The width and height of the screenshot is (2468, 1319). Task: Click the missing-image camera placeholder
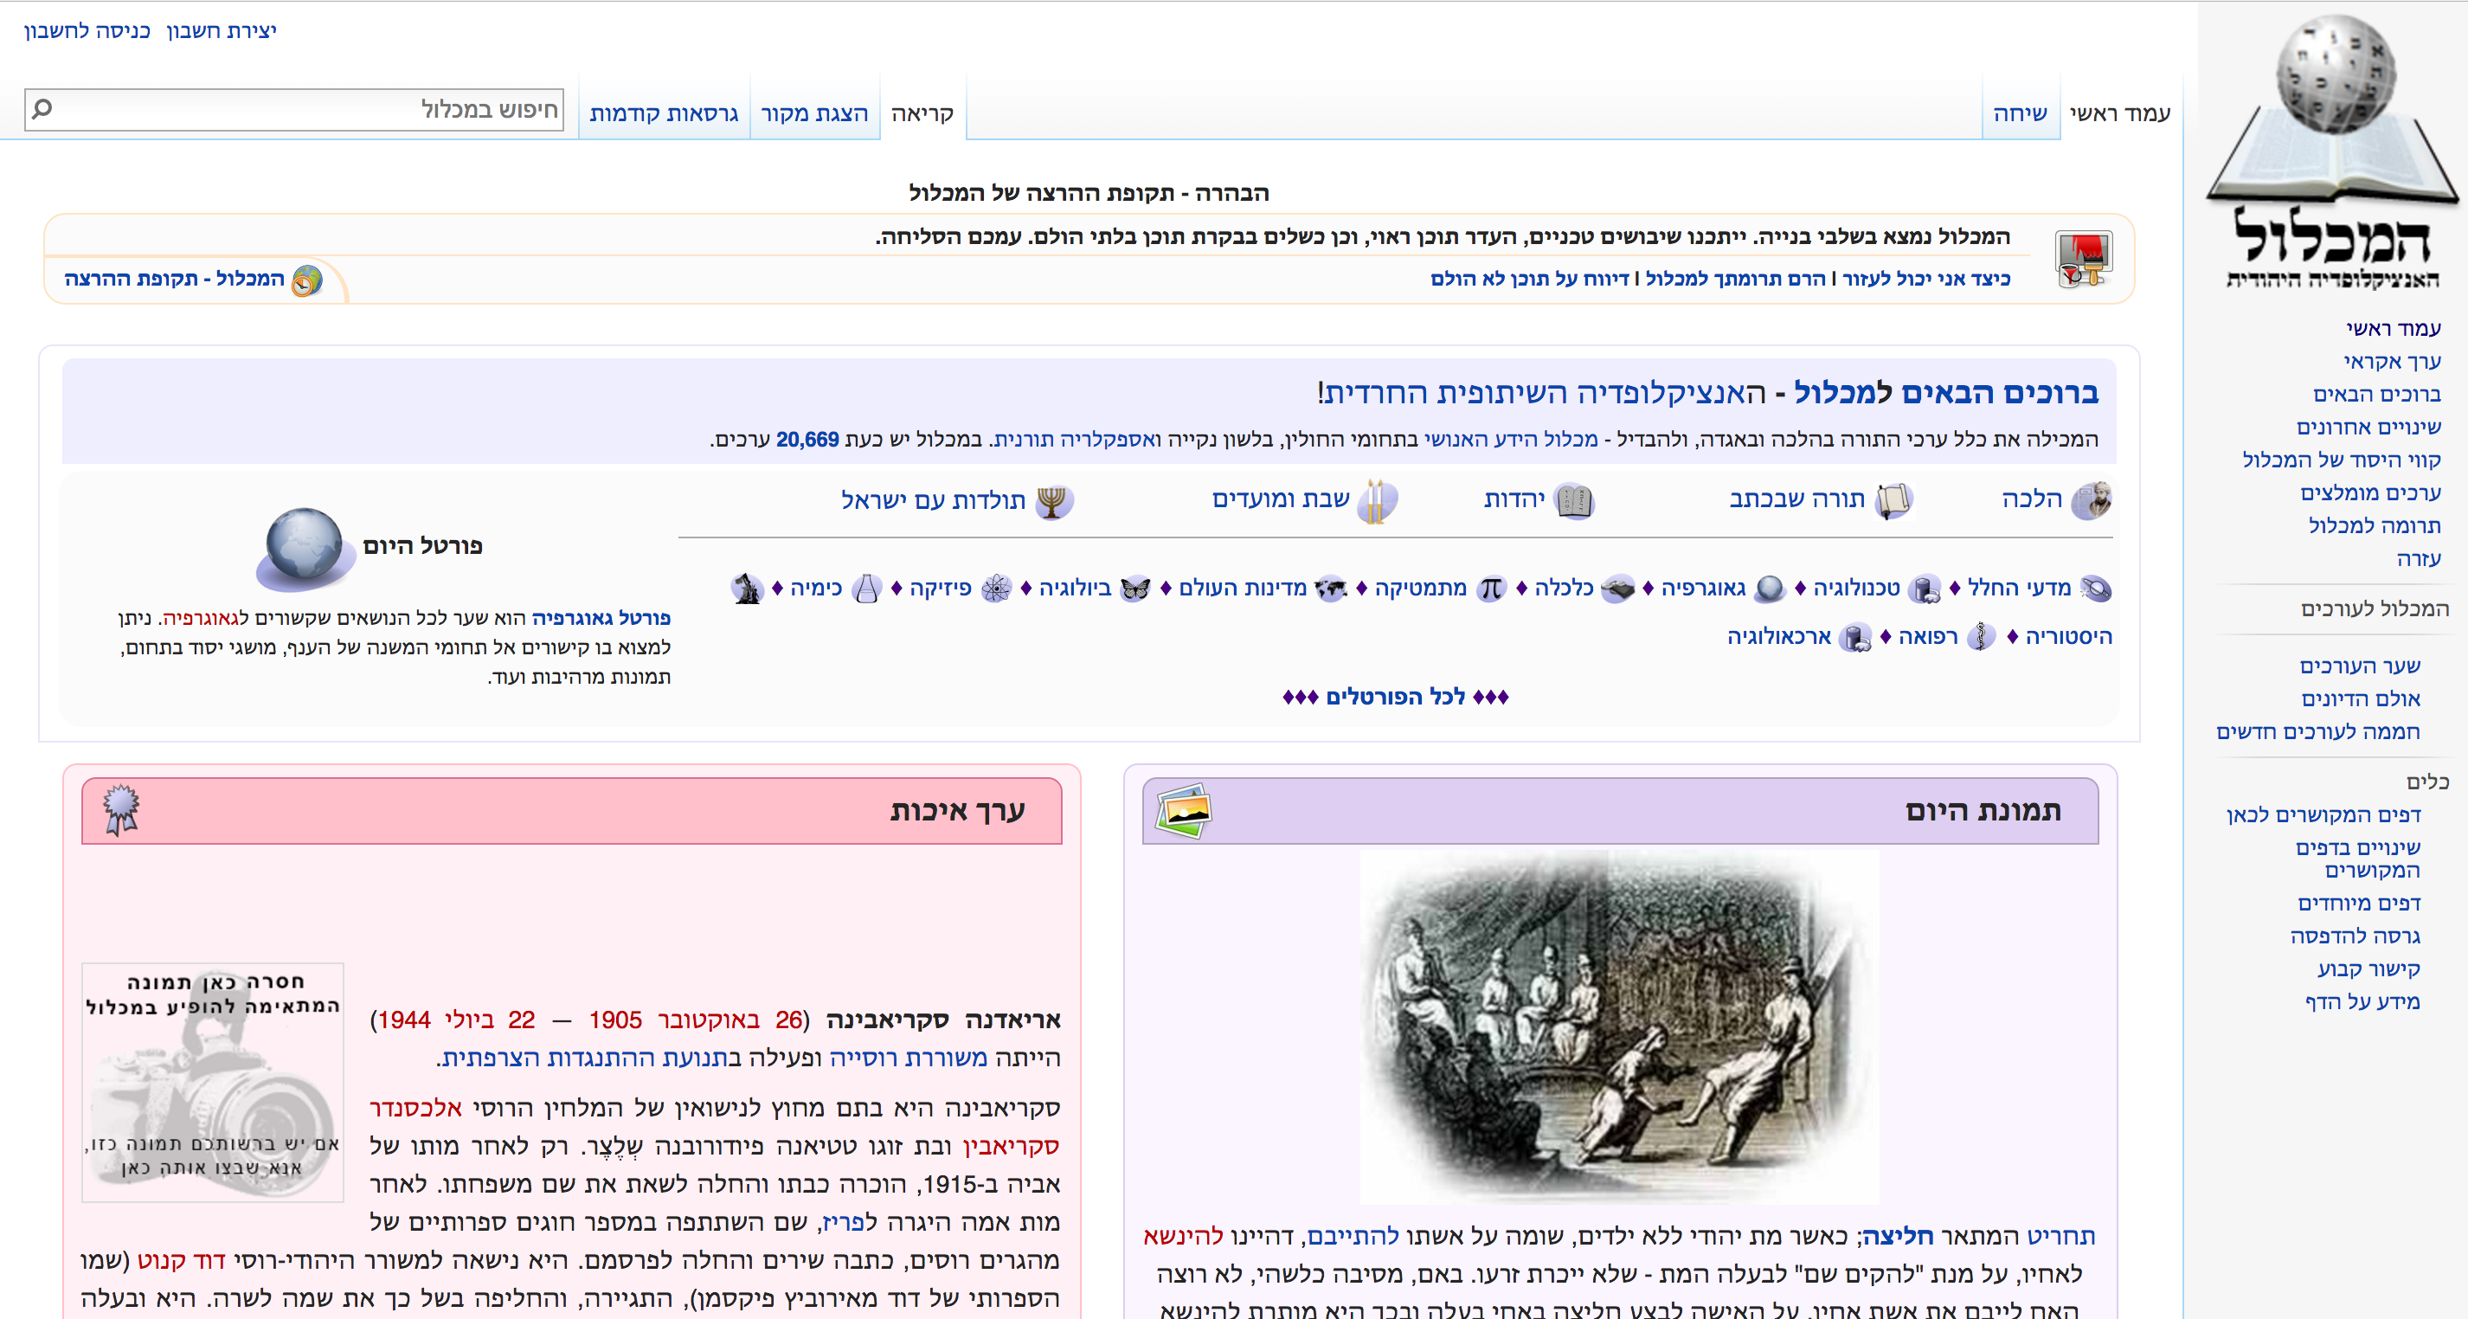pyautogui.click(x=213, y=1083)
